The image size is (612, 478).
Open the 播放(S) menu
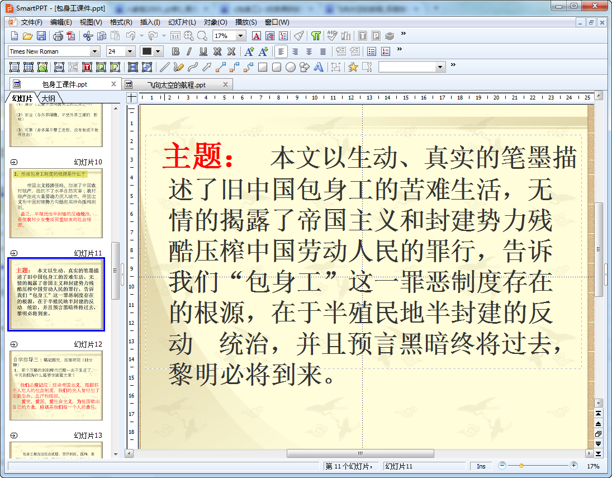point(246,22)
